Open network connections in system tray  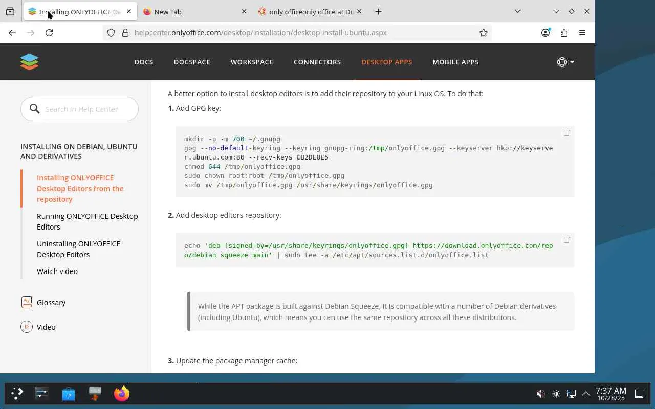571,394
